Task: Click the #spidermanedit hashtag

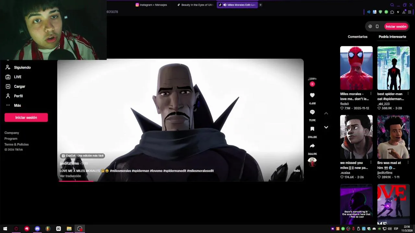Action: pos(175,171)
